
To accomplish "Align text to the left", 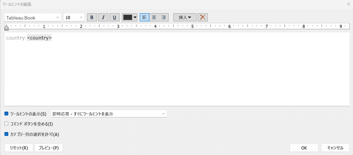I will click(144, 17).
